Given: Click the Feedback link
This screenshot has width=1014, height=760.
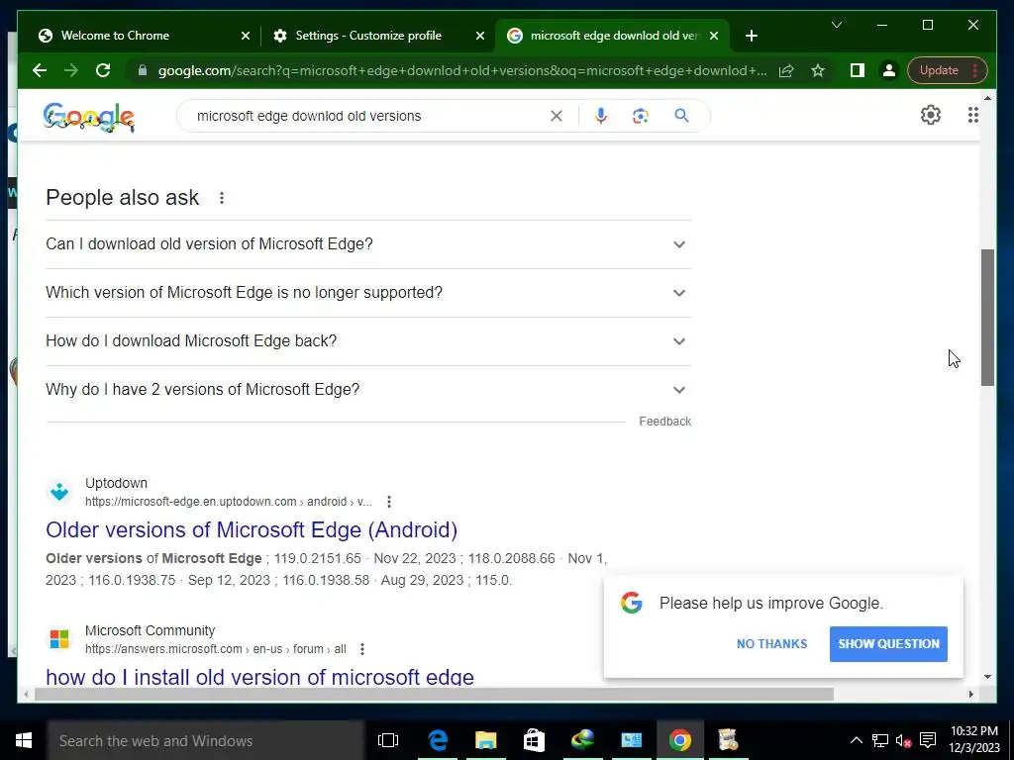Looking at the screenshot, I should click(664, 422).
